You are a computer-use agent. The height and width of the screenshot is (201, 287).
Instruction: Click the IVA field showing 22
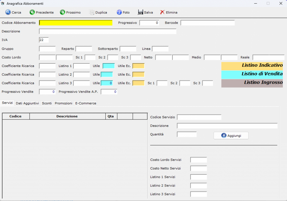(x=44, y=40)
